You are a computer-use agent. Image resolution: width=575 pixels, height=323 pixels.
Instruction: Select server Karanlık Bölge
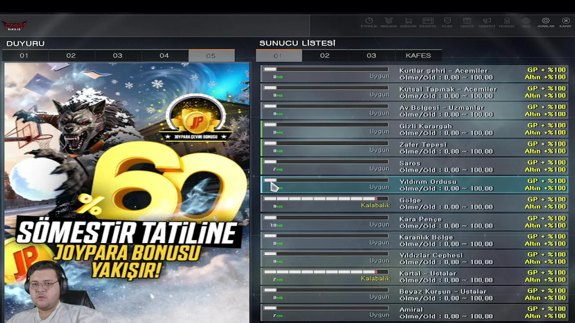414,240
